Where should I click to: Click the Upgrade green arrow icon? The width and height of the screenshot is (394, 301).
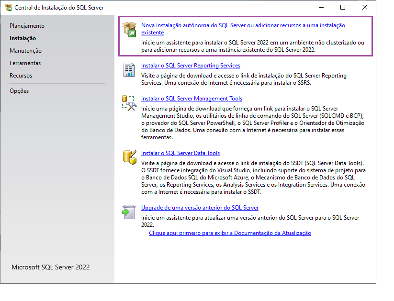129,212
